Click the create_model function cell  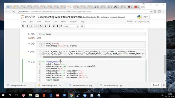(91, 71)
